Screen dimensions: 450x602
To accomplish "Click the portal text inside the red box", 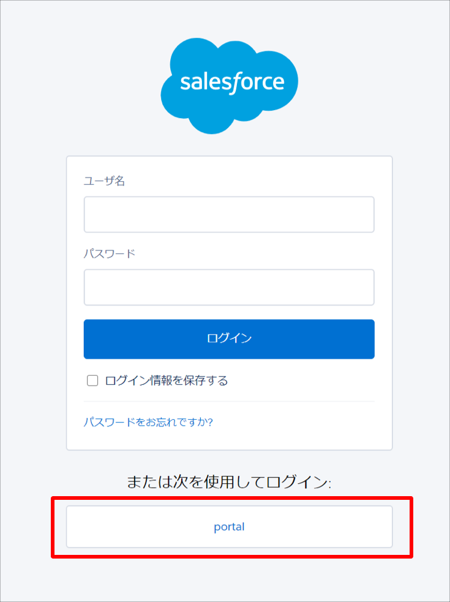I will point(230,527).
